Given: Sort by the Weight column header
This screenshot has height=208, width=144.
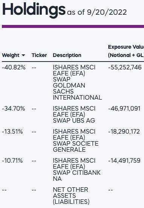Looking at the screenshot, I should click(x=11, y=55).
